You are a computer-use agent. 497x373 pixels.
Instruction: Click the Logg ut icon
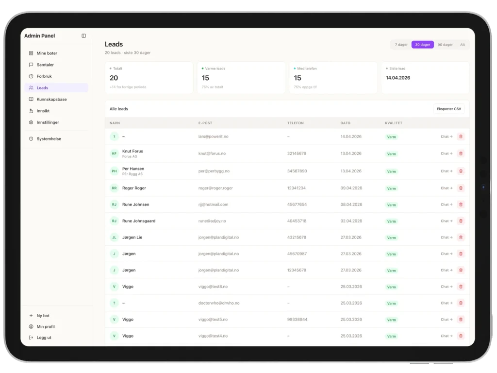pyautogui.click(x=31, y=338)
